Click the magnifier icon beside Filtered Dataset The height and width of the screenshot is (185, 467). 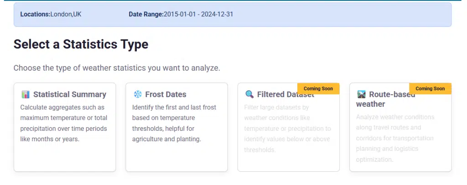coord(249,94)
